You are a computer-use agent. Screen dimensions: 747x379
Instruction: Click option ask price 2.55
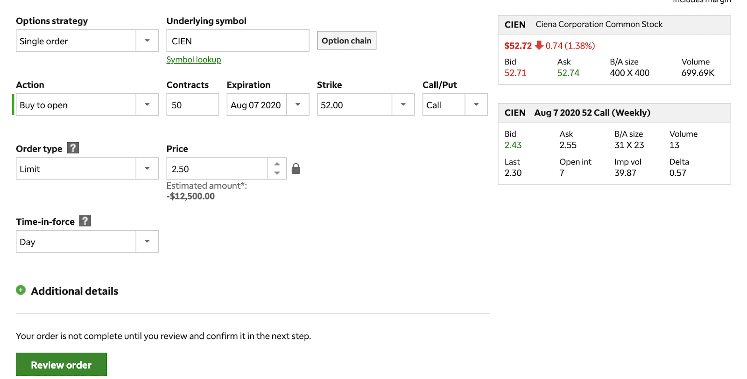tap(568, 145)
